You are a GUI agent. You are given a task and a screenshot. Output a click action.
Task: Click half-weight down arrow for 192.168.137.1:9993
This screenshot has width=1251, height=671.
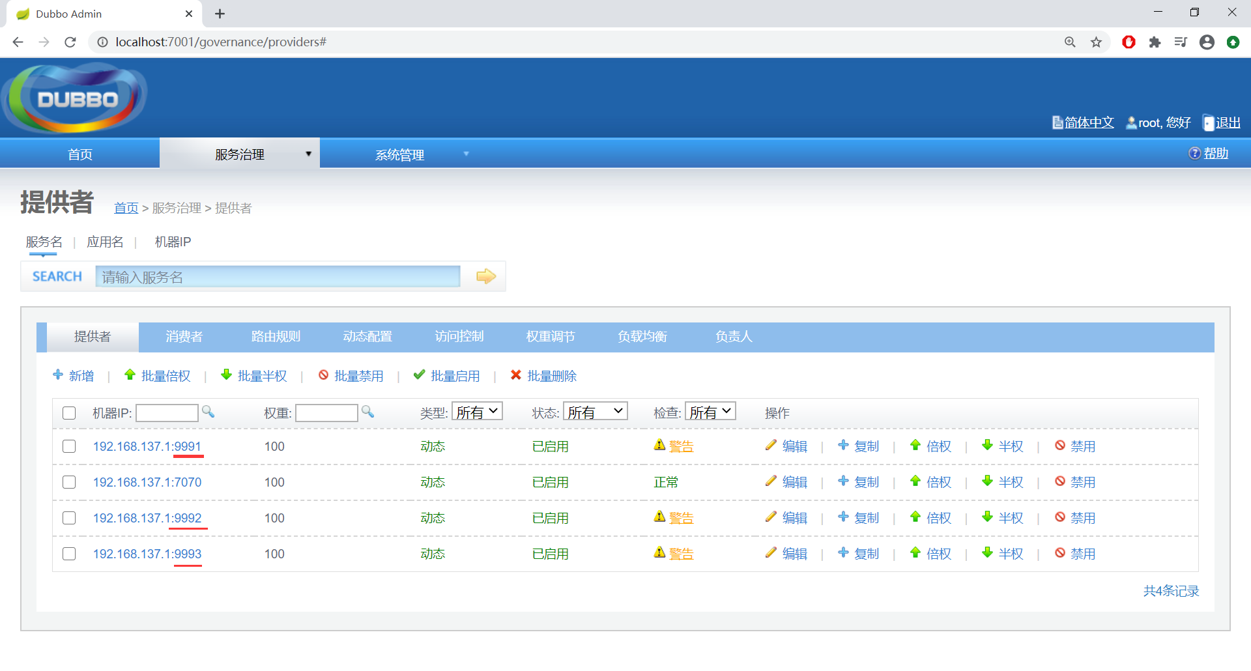coord(988,552)
